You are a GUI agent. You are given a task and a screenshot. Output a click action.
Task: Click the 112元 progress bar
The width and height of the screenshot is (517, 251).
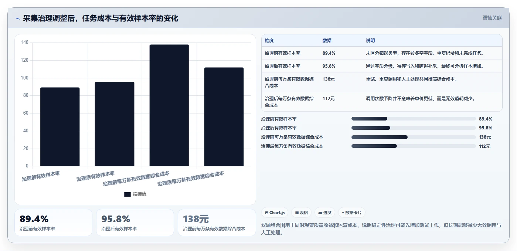pyautogui.click(x=414, y=146)
